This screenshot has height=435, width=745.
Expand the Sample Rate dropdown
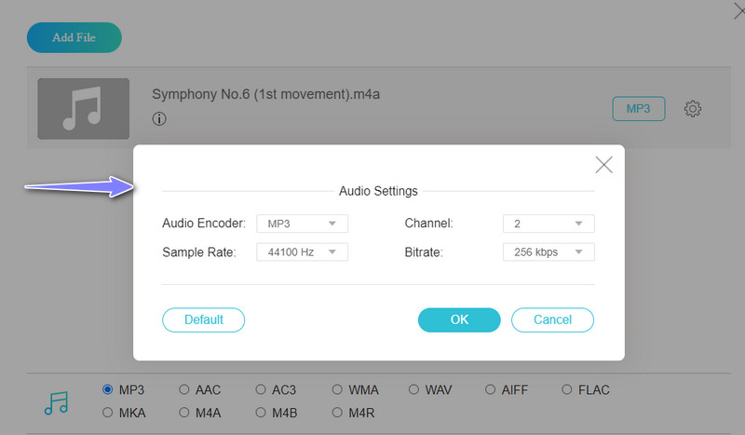tap(302, 252)
